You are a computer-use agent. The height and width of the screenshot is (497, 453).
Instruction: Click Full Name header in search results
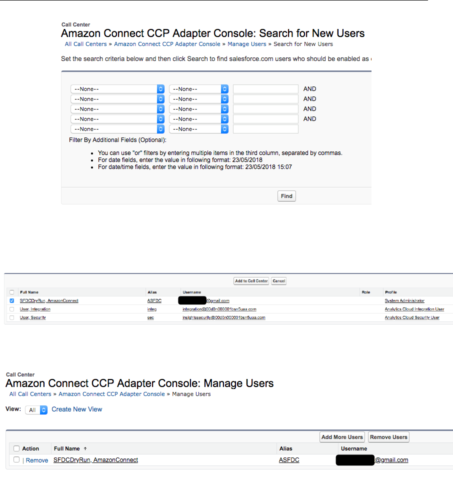29,292
